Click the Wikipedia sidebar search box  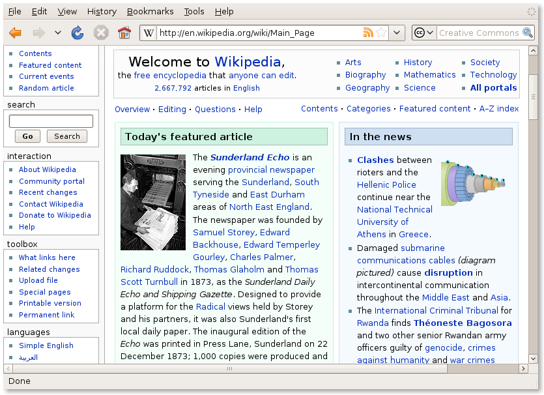point(51,121)
